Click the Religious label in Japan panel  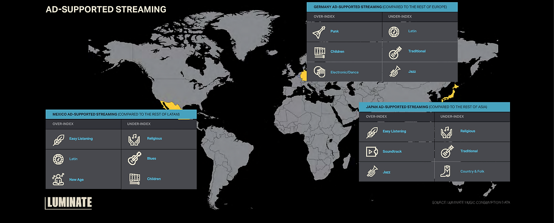[x=468, y=131]
